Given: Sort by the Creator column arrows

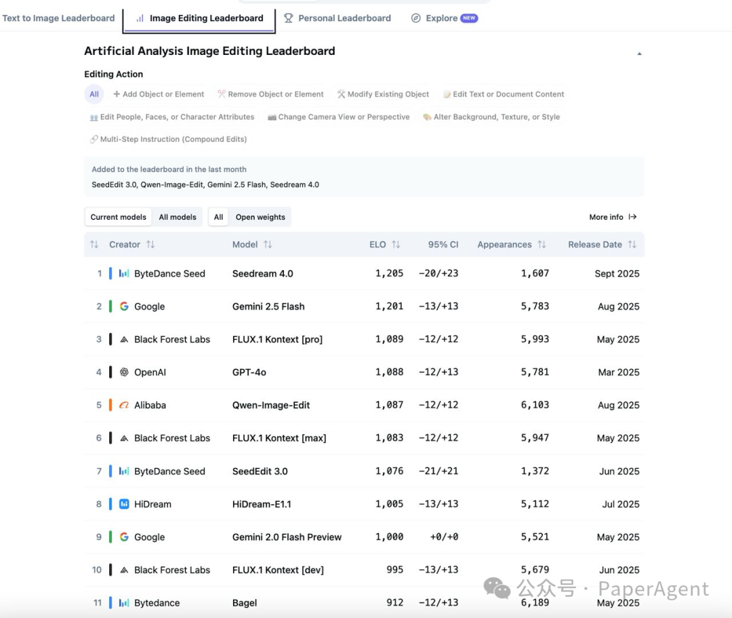Looking at the screenshot, I should [x=150, y=244].
